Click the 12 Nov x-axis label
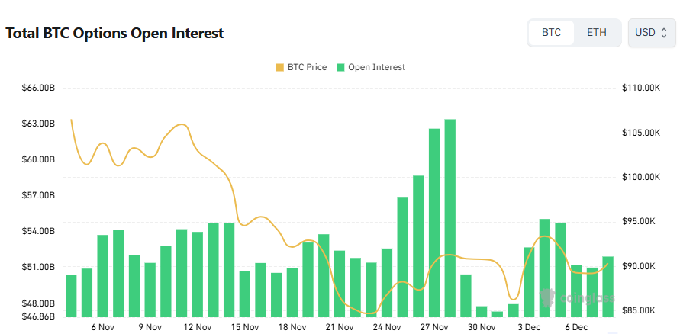 [x=198, y=327]
